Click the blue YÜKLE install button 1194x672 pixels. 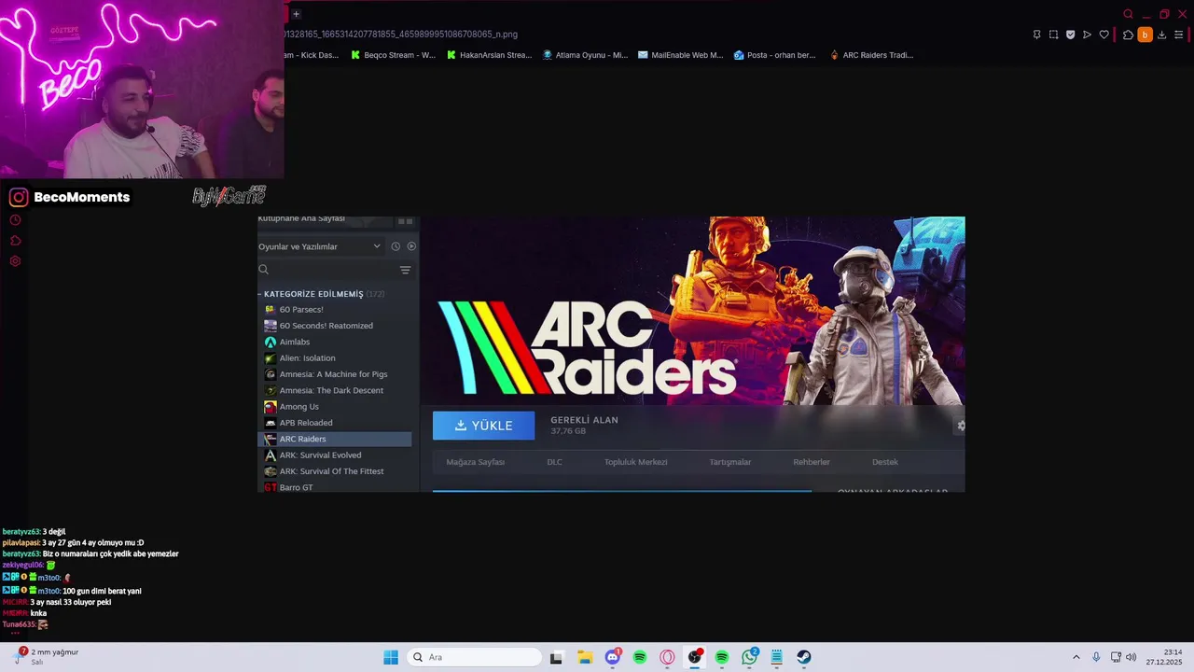coord(483,426)
